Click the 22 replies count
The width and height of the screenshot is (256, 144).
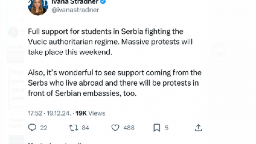tap(43, 128)
